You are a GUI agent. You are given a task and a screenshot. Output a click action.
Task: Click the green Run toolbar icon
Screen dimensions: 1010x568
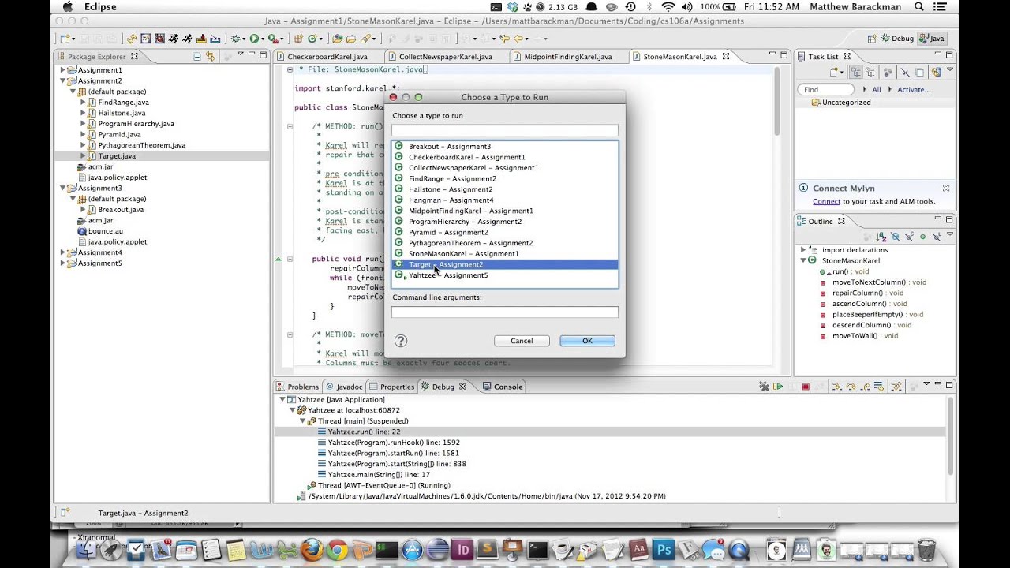pyautogui.click(x=254, y=39)
